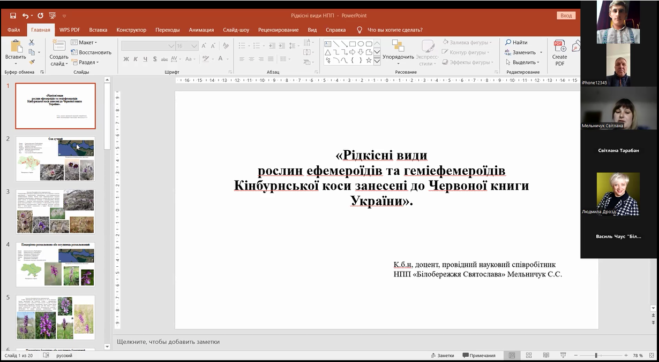
Task: Switch to slide sorter view icon
Action: pyautogui.click(x=529, y=355)
